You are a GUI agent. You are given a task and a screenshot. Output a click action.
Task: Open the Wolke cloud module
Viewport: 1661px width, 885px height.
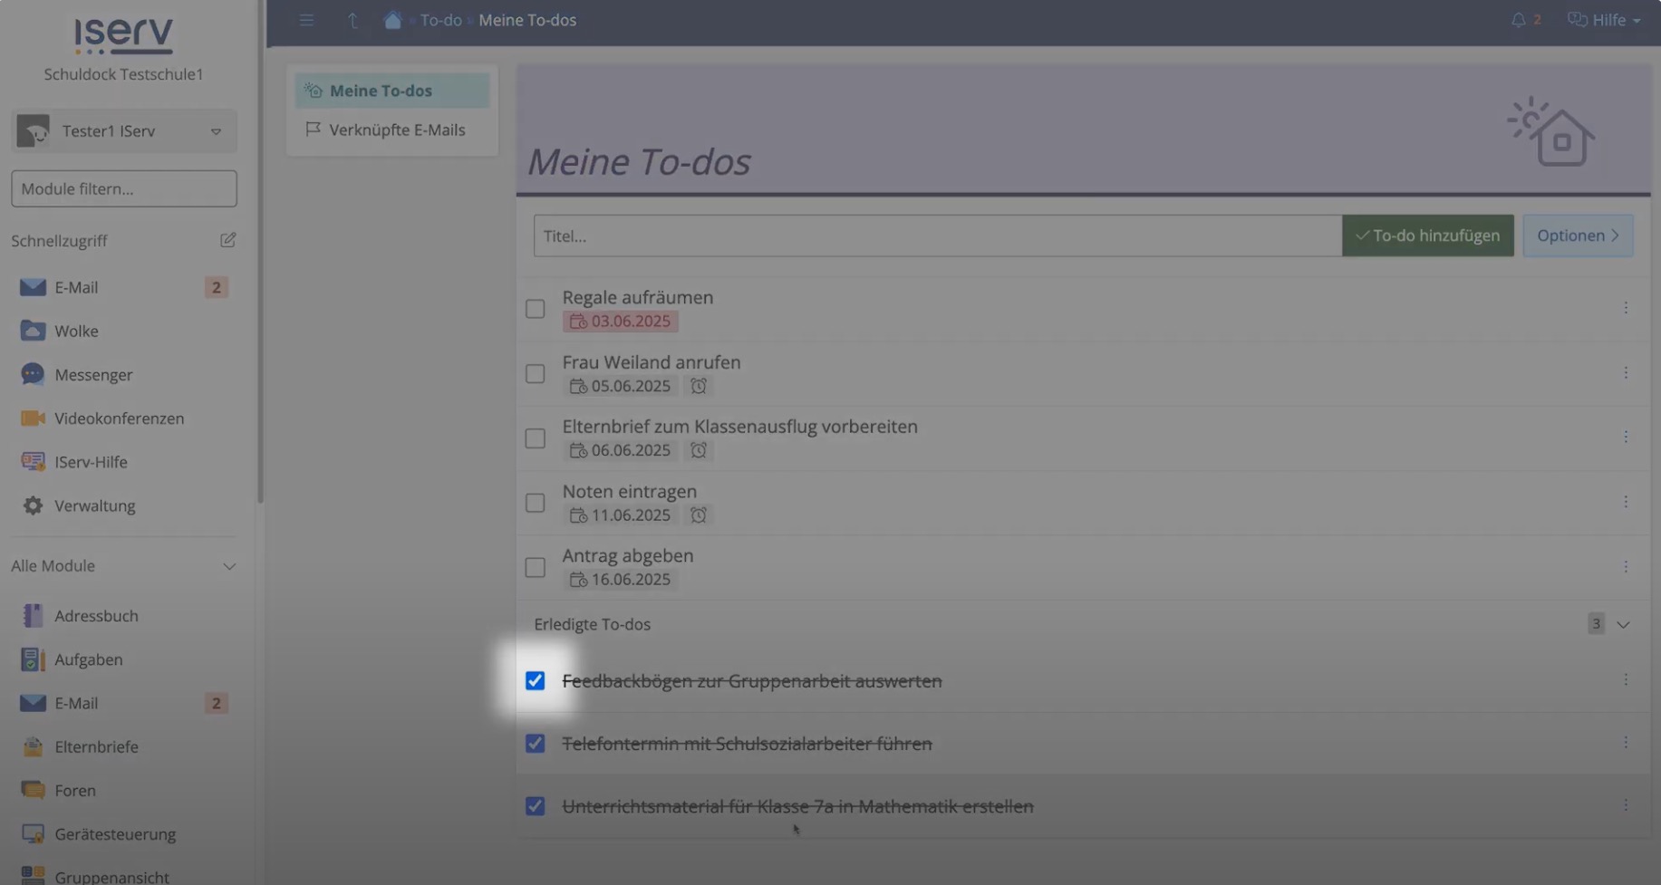(x=76, y=332)
